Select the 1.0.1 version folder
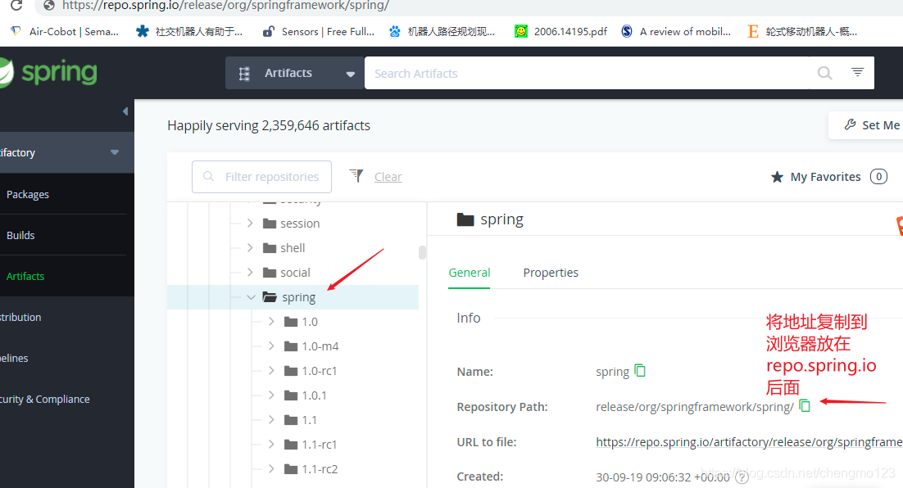This screenshot has height=488, width=903. pyautogui.click(x=305, y=395)
